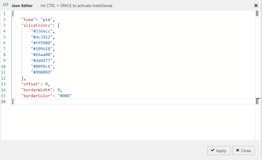Click the checkmark icon on the Apply button
262x160 pixels.
tap(212, 151)
